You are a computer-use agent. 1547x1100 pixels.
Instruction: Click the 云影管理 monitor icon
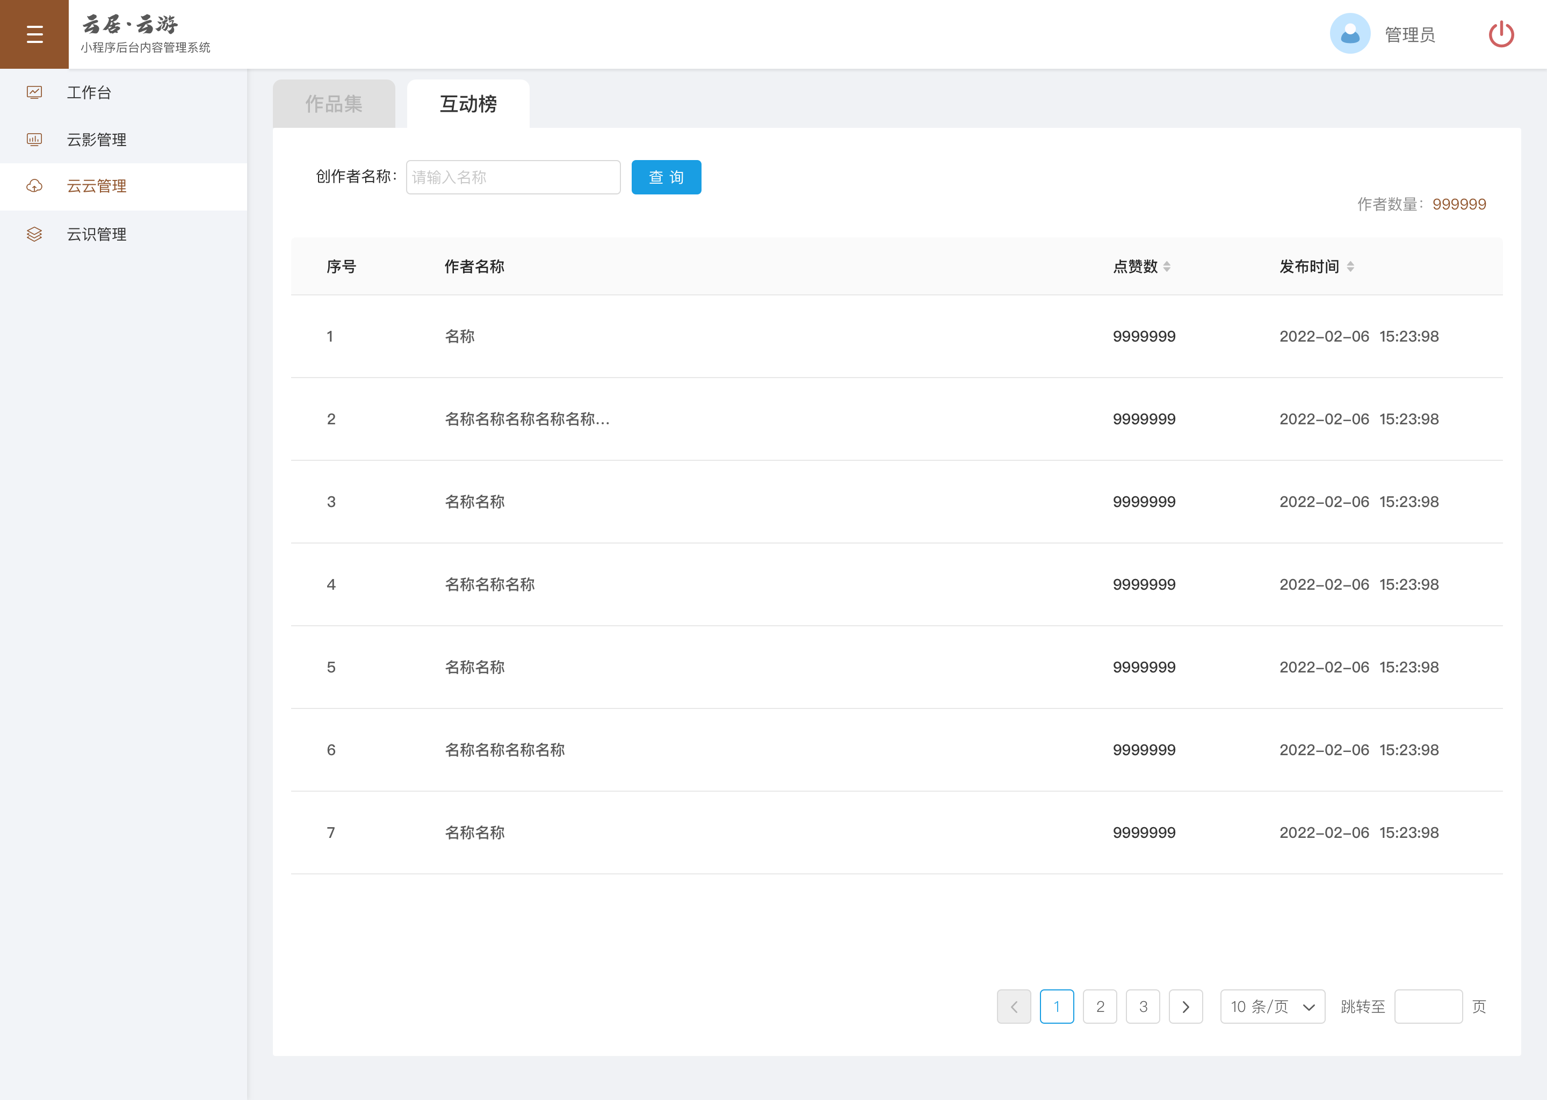[34, 140]
